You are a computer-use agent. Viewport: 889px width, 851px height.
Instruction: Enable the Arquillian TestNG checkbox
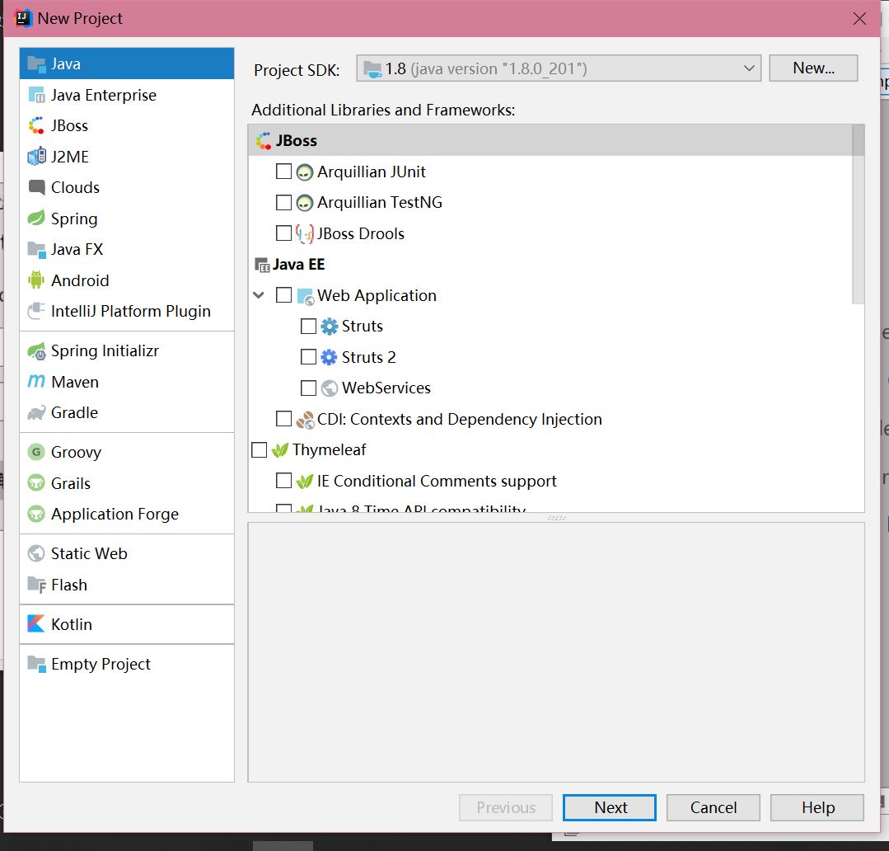click(283, 203)
